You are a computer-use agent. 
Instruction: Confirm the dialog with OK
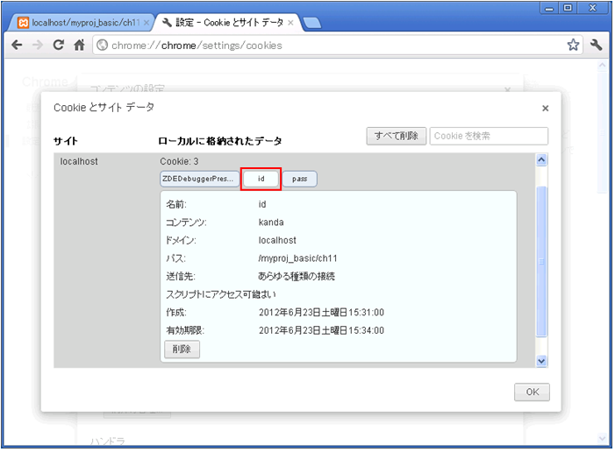pos(532,392)
